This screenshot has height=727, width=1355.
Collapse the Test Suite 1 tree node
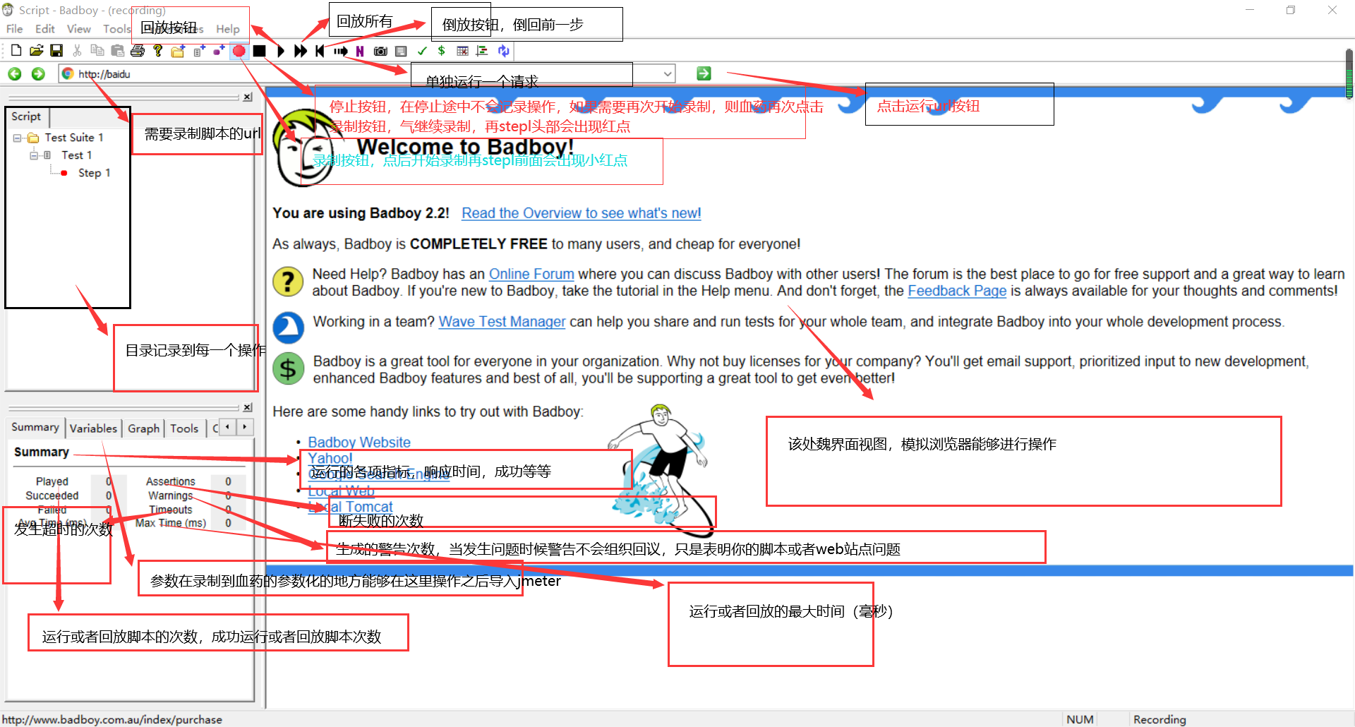[x=17, y=138]
